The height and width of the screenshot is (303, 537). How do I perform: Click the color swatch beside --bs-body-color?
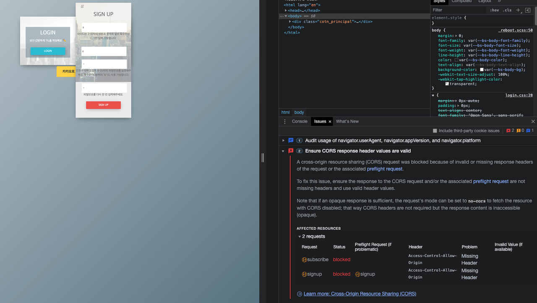point(456,60)
